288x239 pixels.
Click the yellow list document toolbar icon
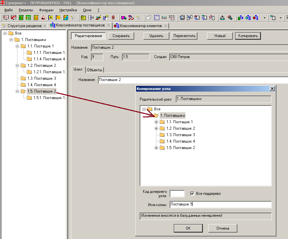click(84, 18)
